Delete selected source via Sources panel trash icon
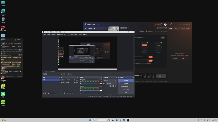This screenshot has height=122, width=218. point(64,93)
